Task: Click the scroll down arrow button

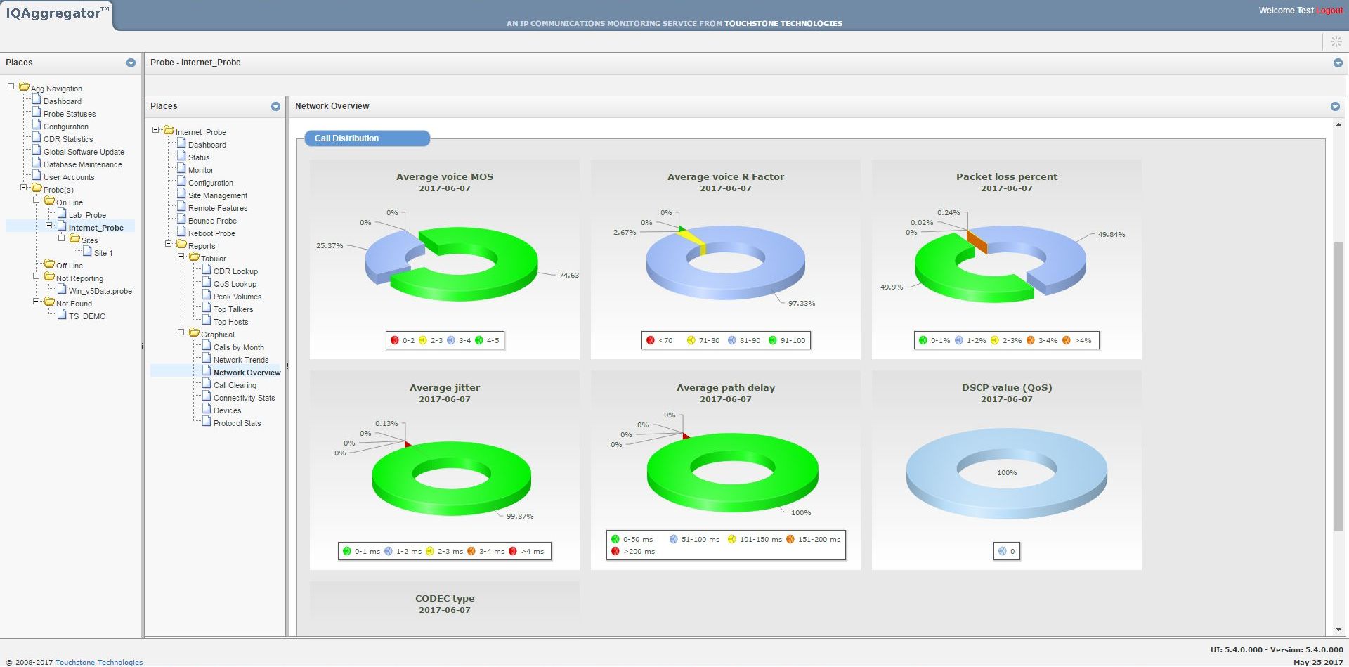Action: (x=1338, y=630)
